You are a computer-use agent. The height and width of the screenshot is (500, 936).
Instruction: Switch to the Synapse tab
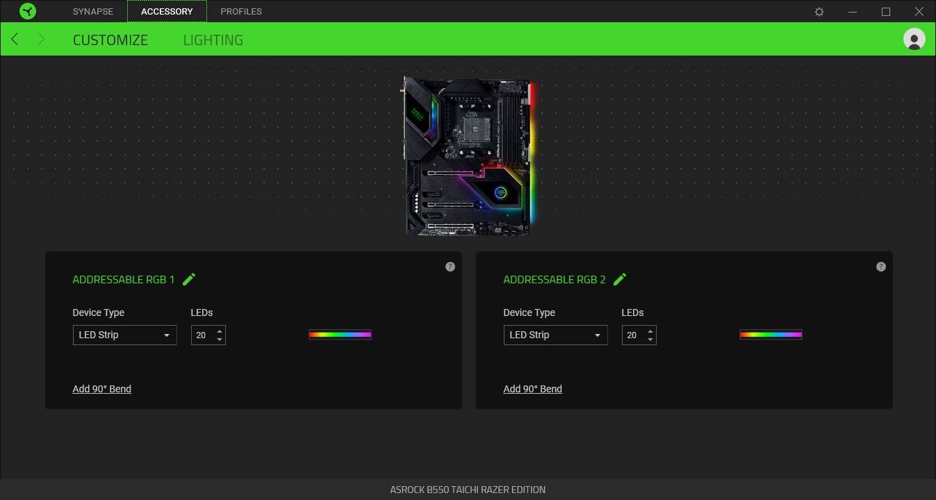pos(93,12)
